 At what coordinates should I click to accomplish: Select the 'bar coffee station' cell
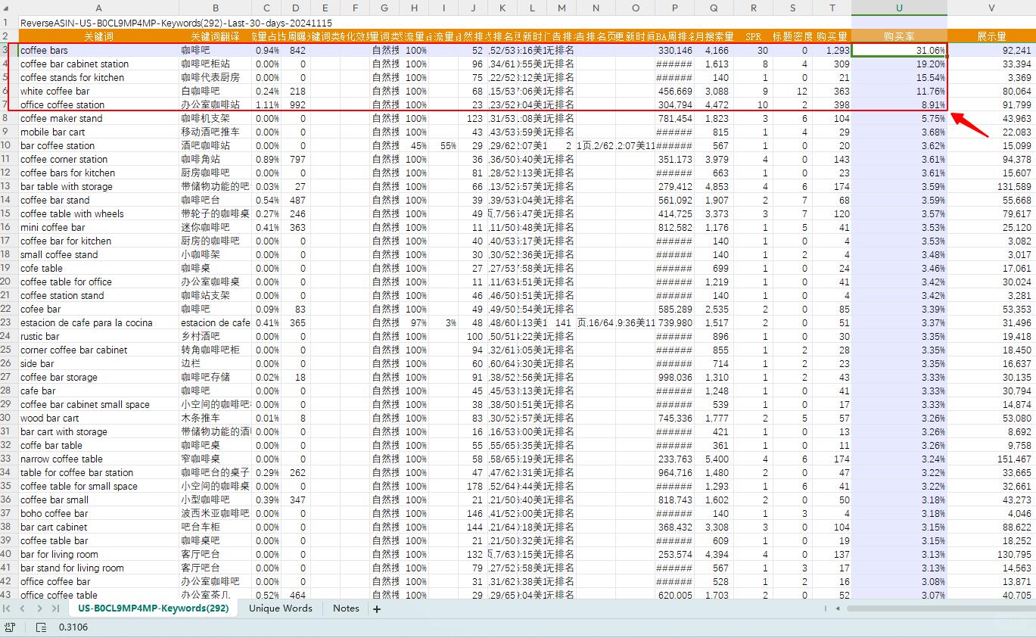98,145
